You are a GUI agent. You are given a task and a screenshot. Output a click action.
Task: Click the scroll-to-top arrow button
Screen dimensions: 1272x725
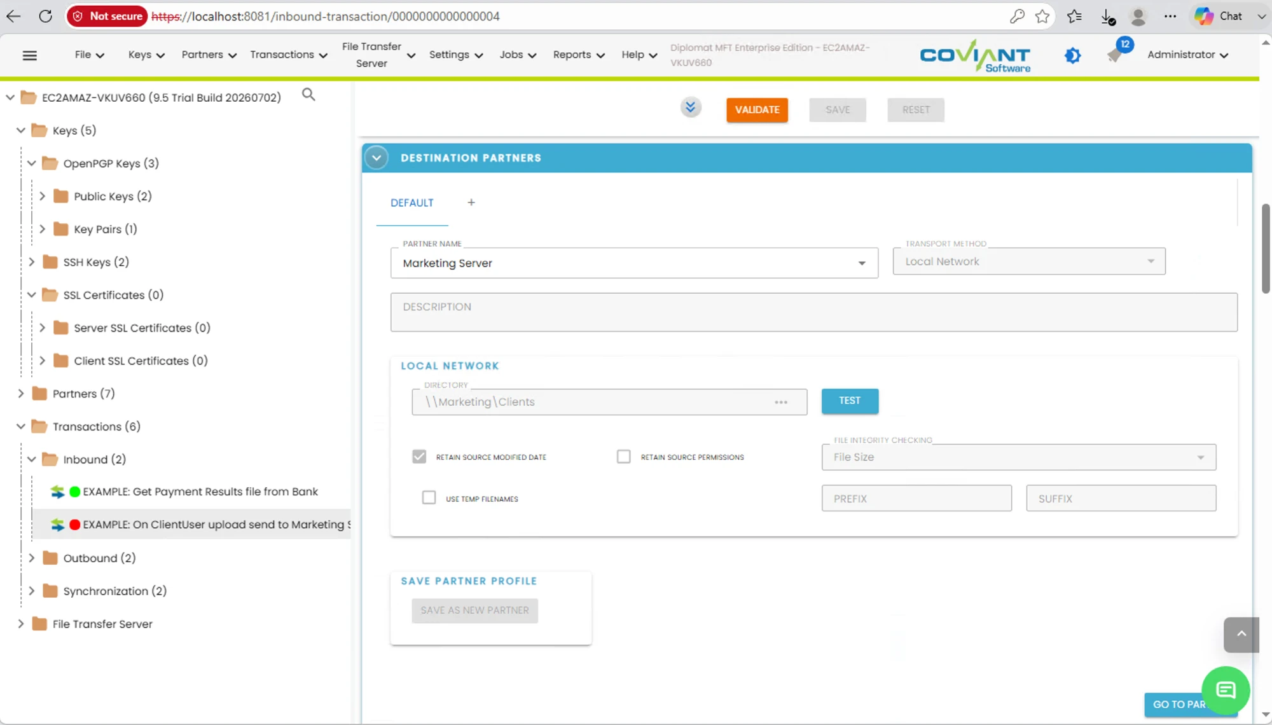click(1241, 634)
